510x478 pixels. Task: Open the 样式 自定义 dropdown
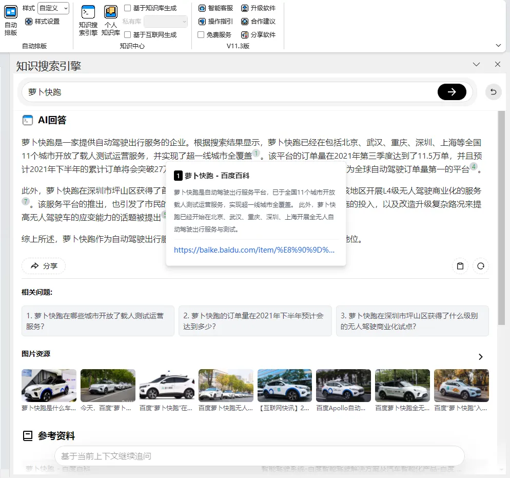click(x=54, y=8)
